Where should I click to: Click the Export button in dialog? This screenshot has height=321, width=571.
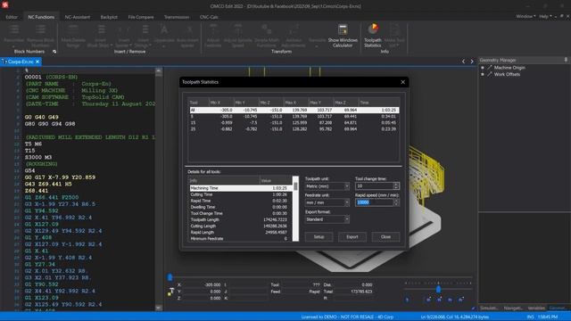click(352, 237)
